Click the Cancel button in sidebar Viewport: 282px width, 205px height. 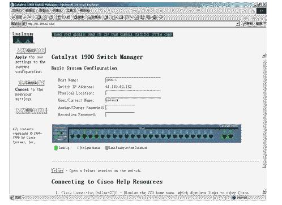point(31,83)
